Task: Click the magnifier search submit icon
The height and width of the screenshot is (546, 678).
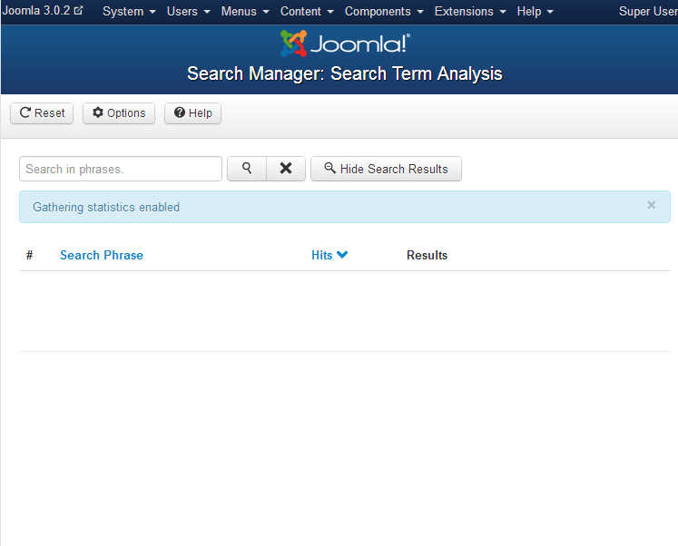Action: click(247, 169)
